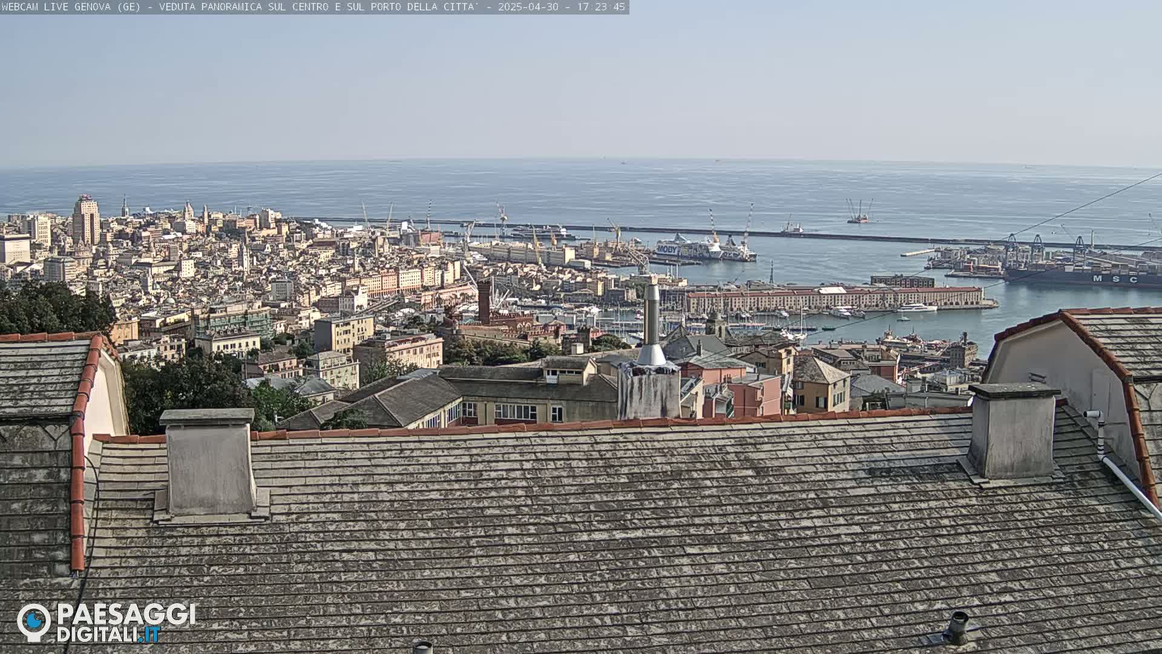The image size is (1162, 654).
Task: Click the Paesaggi Digitali eye logo icon
Action: point(34,621)
